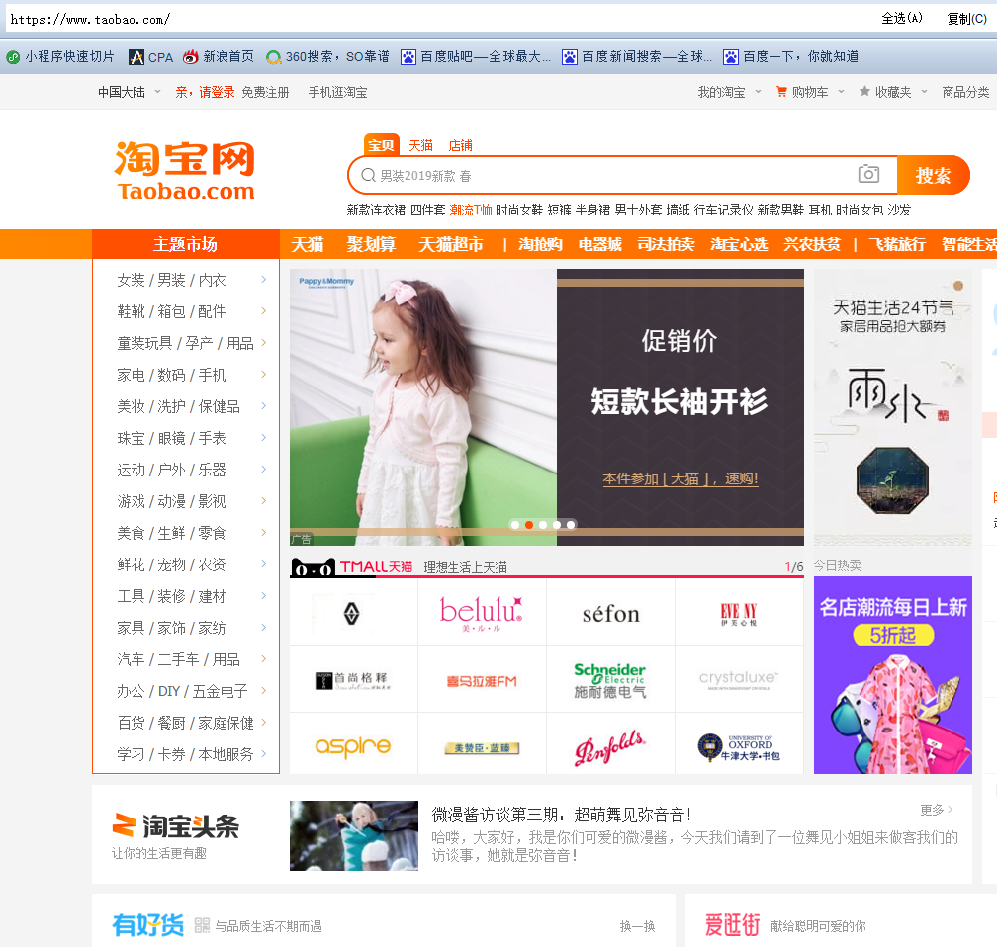
Task: Open the shopping cart icon
Action: (781, 92)
